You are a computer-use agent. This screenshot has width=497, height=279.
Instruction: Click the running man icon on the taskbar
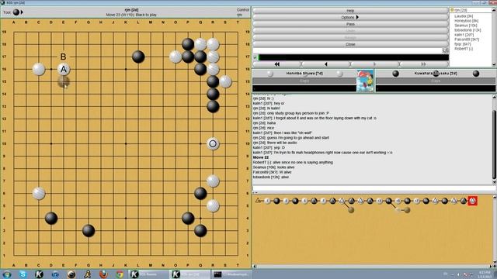click(88, 274)
